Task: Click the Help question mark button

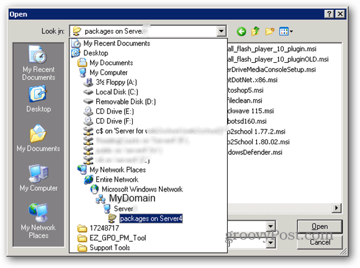Action: click(x=329, y=14)
